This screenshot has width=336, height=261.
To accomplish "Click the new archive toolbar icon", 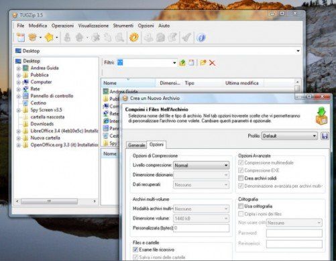I will pyautogui.click(x=21, y=38).
